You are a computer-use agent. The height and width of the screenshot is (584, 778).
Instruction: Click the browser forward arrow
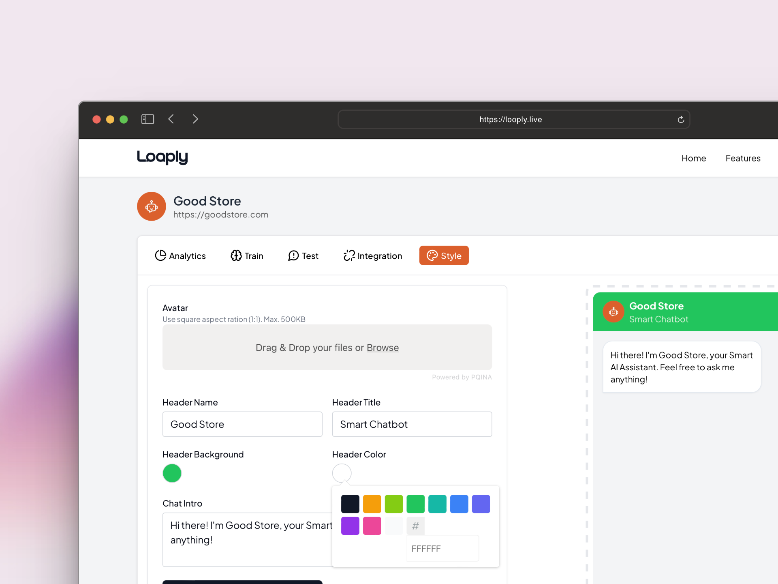click(x=195, y=119)
